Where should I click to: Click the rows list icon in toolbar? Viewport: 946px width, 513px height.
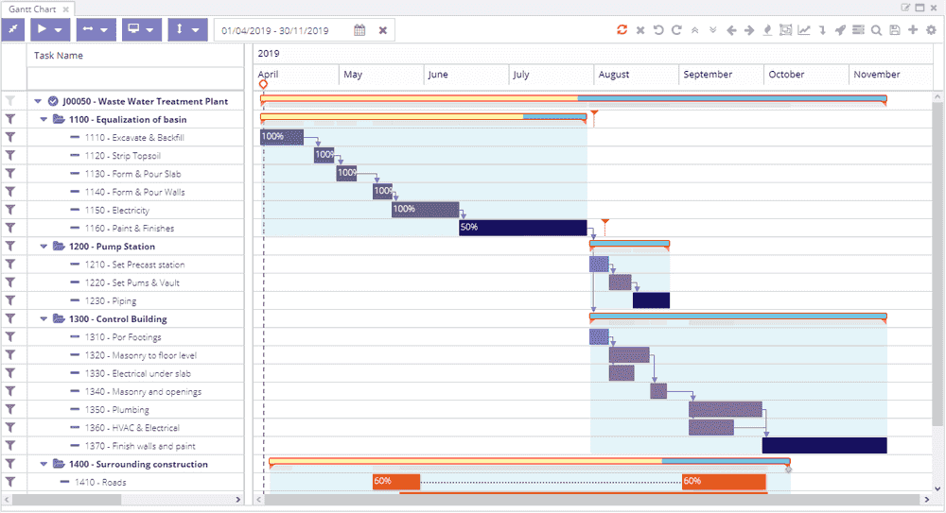(859, 29)
